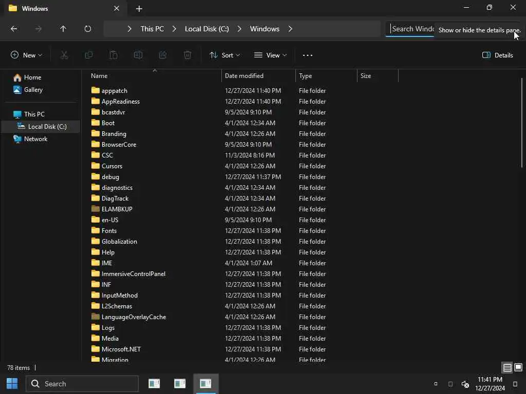The image size is (526, 394).
Task: Refresh the Windows folder view
Action: 87,29
